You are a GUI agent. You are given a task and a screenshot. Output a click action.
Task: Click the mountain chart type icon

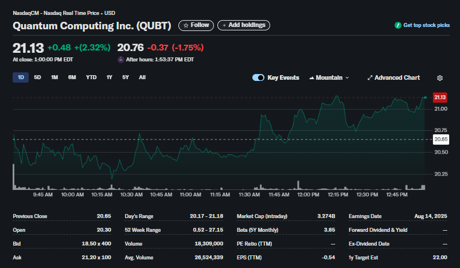(311, 78)
